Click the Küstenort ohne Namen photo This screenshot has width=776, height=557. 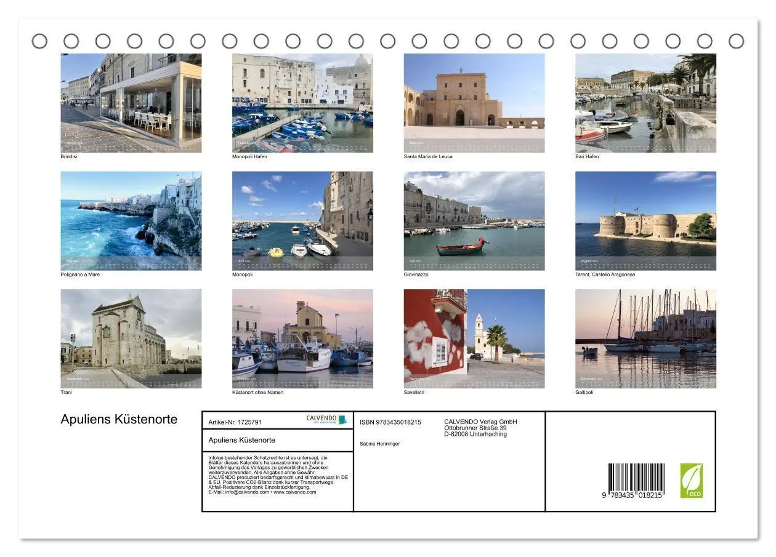pyautogui.click(x=302, y=339)
